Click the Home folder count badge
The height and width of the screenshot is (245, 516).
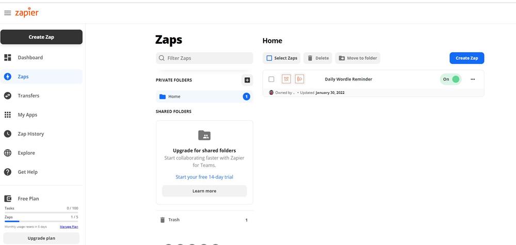246,96
